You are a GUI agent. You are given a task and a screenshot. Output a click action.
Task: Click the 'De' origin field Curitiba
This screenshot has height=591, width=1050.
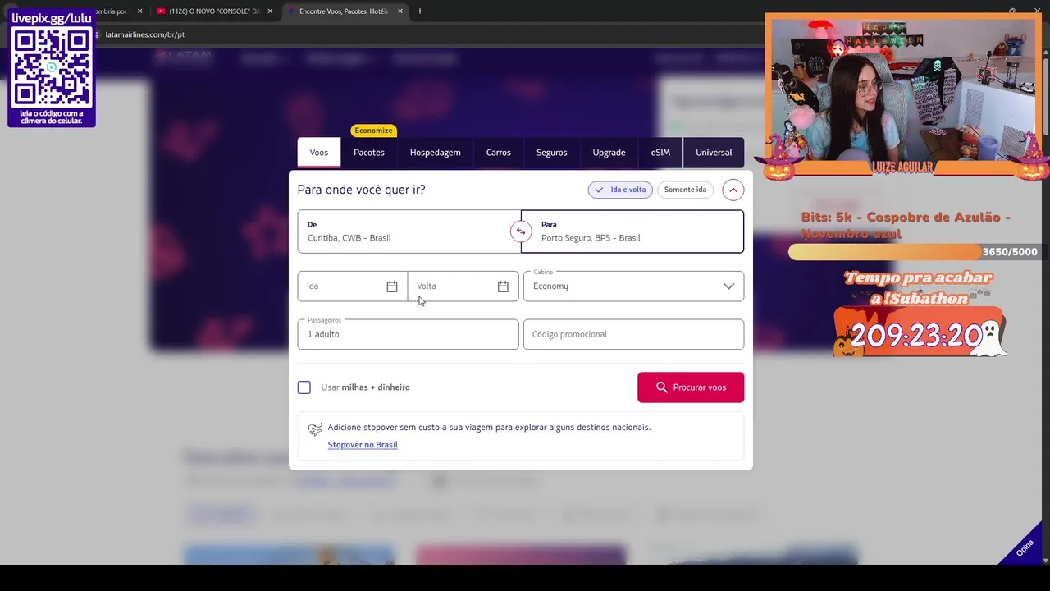point(409,231)
